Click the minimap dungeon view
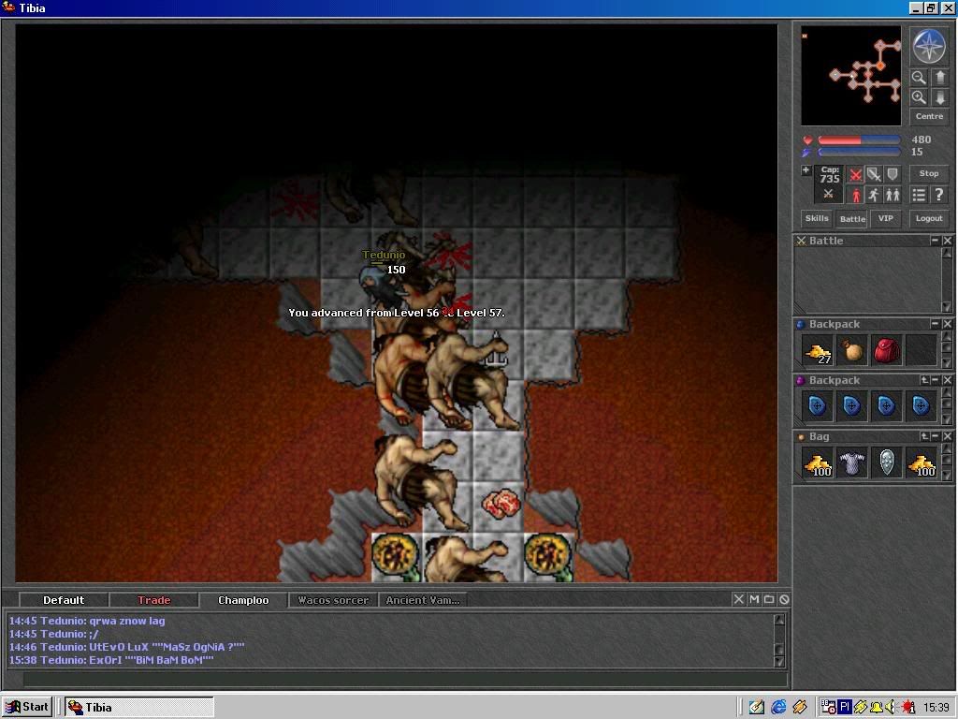The width and height of the screenshot is (958, 719). click(850, 75)
